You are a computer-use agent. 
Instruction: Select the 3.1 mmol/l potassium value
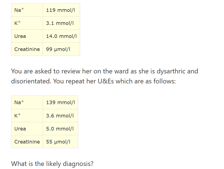(60, 23)
